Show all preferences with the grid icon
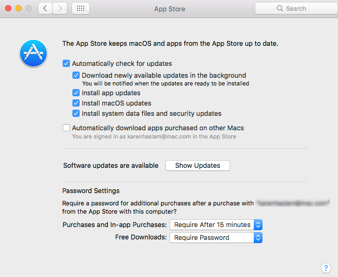This screenshot has width=338, height=277. (81, 8)
